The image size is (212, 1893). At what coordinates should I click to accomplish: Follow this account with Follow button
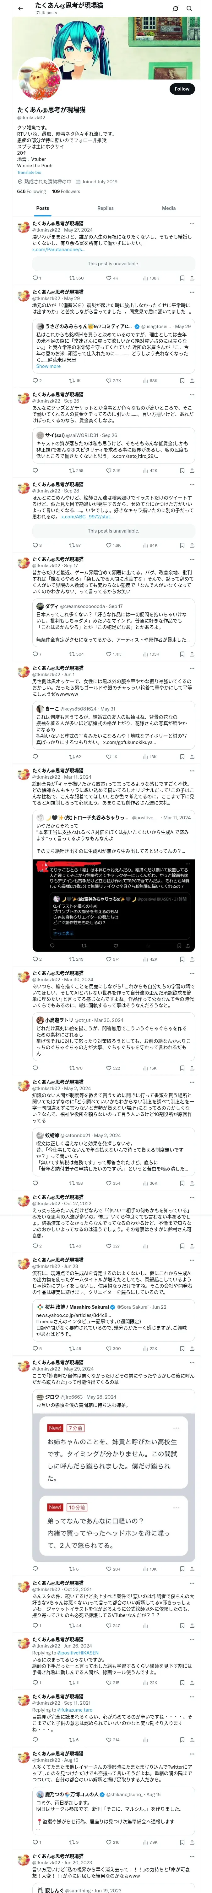coord(181,88)
